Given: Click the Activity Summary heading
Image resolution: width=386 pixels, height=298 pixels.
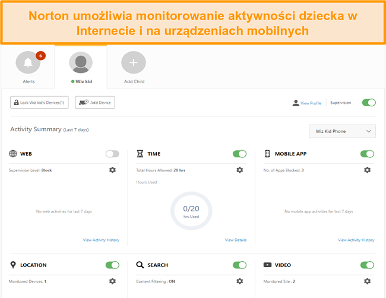Looking at the screenshot, I should [36, 129].
